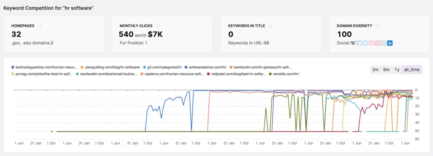
Task: Click the info icon beside DOMAIN DIVERSITY
Action: click(377, 26)
